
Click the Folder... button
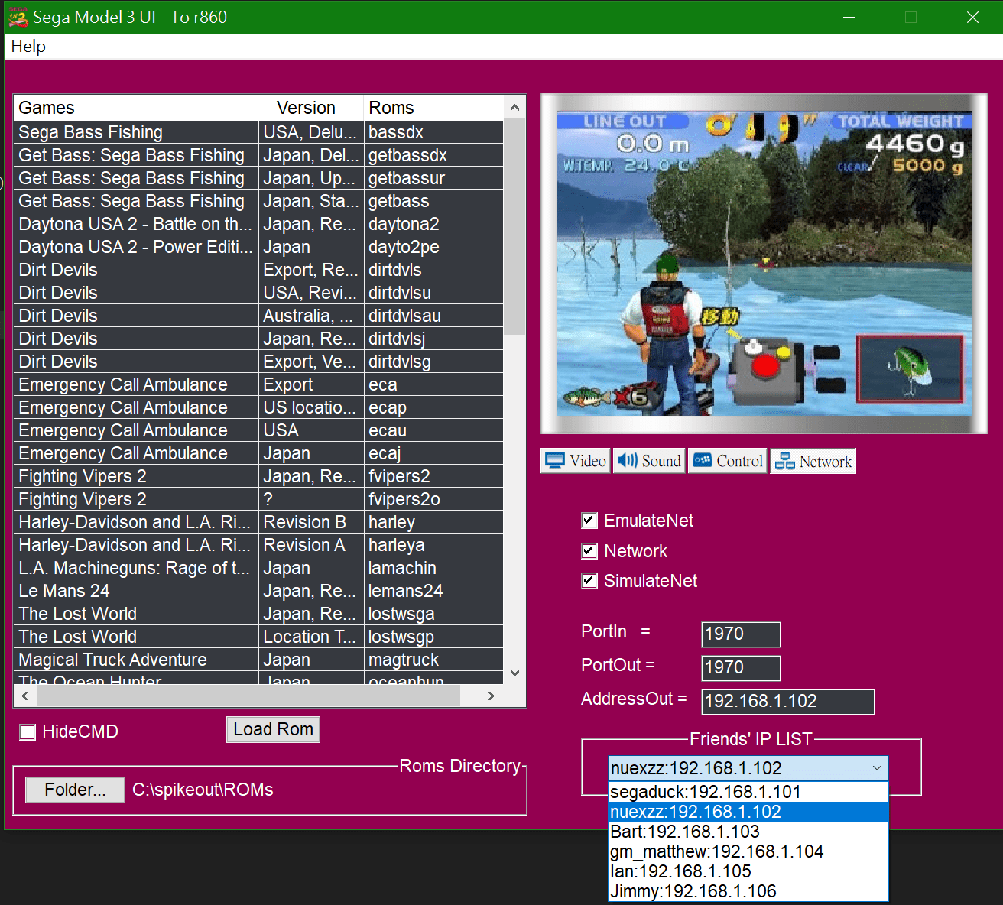coord(75,790)
